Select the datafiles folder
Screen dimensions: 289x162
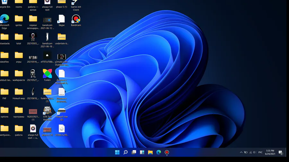tap(4, 58)
